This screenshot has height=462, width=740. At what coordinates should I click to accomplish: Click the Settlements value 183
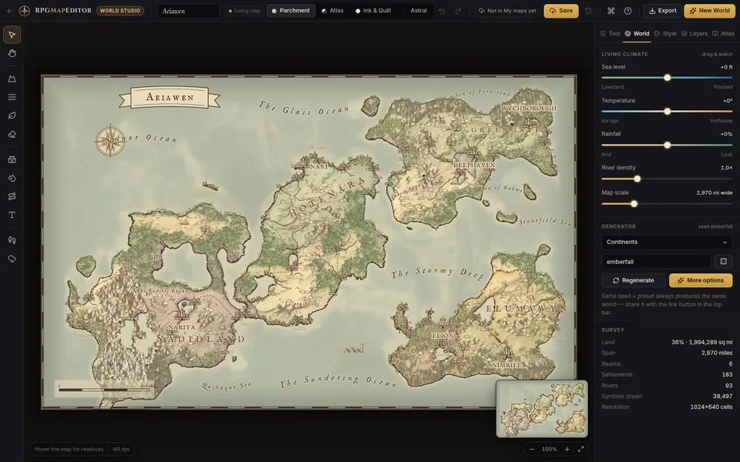727,375
